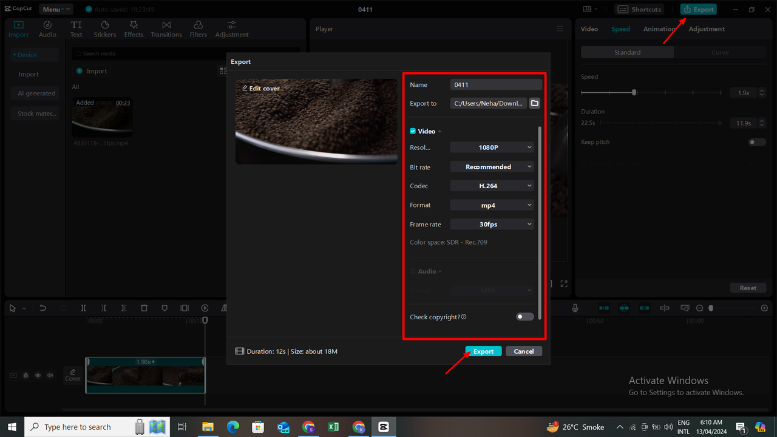The height and width of the screenshot is (437, 777).
Task: Turn on the Keep pitch switch
Action: tap(757, 141)
